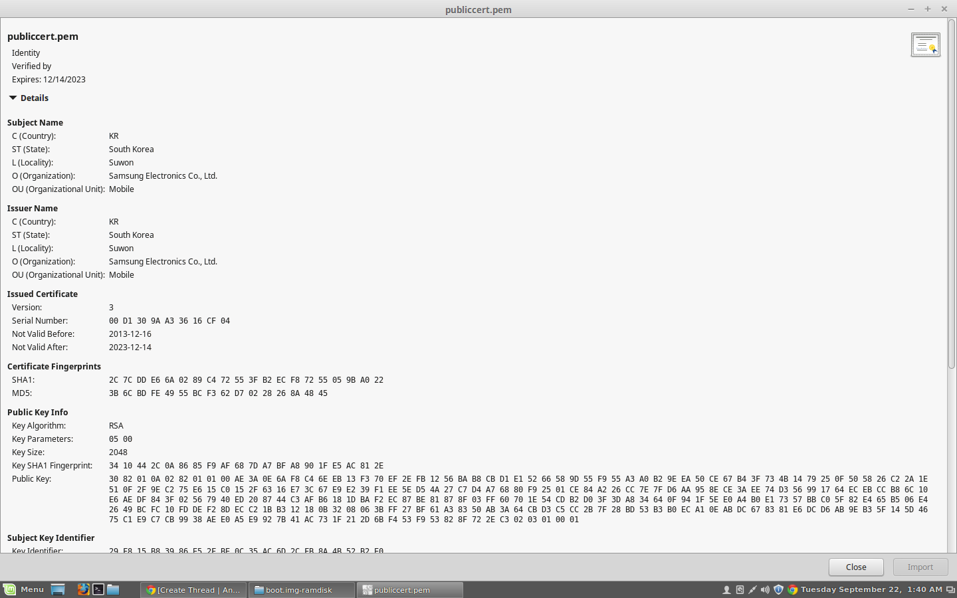The width and height of the screenshot is (957, 598).
Task: Click the vertical scrollbar handle
Action: [952, 194]
